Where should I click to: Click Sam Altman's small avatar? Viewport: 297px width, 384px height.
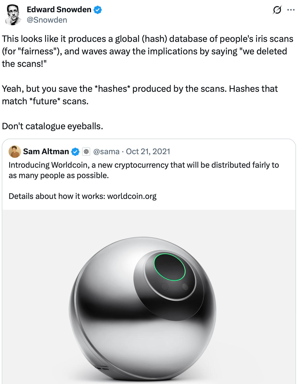[x=15, y=152]
